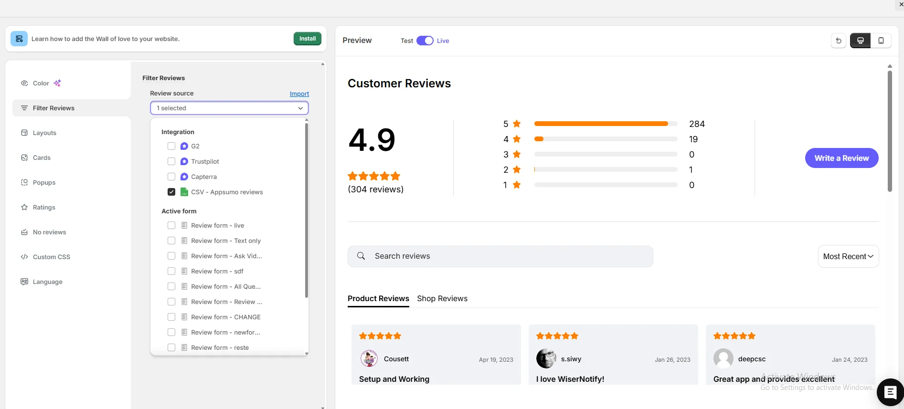
Task: Click the Write a Review button
Action: pyautogui.click(x=841, y=158)
